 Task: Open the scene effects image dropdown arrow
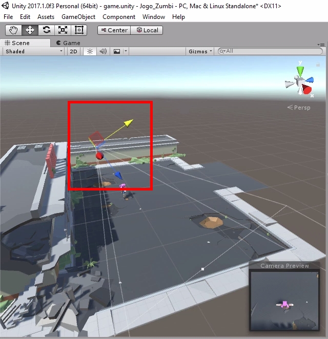pos(126,51)
